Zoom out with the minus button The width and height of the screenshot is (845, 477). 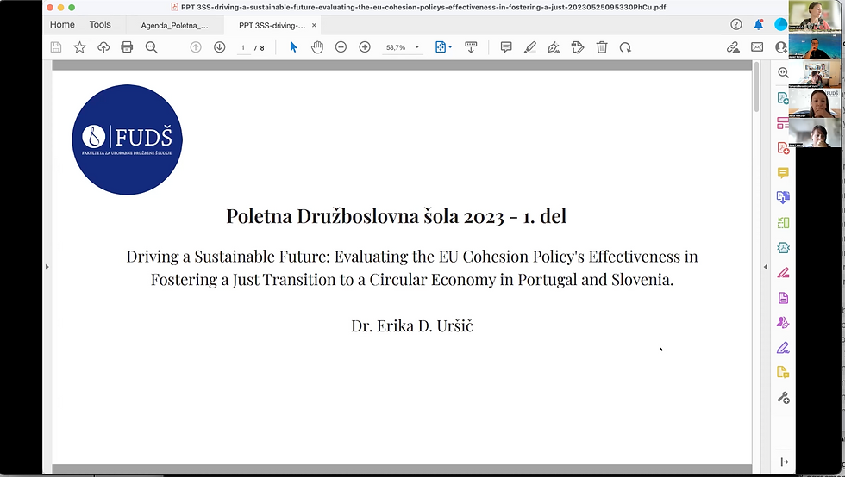pyautogui.click(x=341, y=47)
